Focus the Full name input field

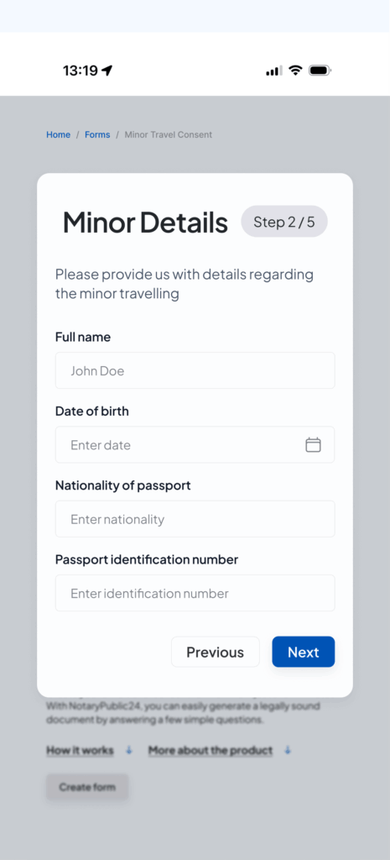[195, 370]
